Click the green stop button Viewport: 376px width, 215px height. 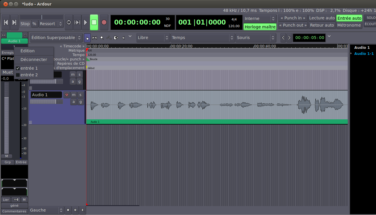tap(94, 22)
